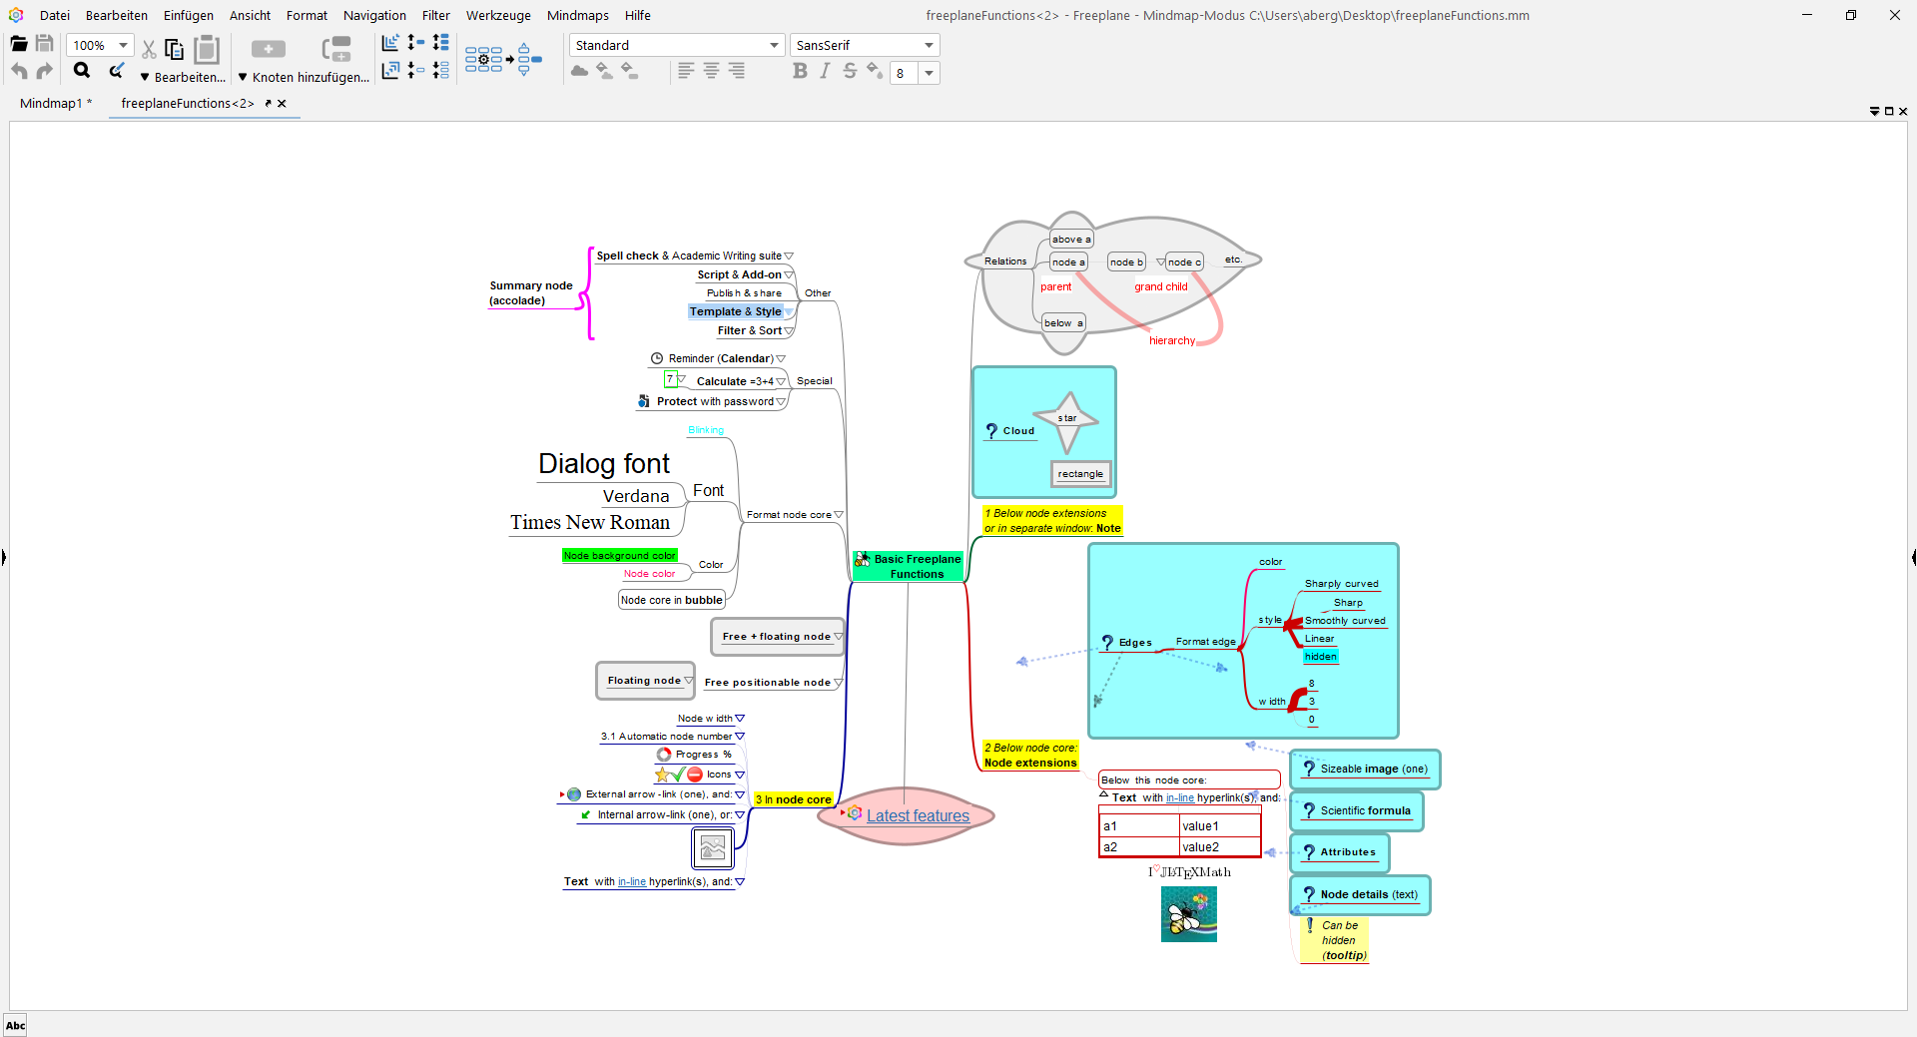Paste content from the clipboard
The height and width of the screenshot is (1037, 1917).
(206, 48)
